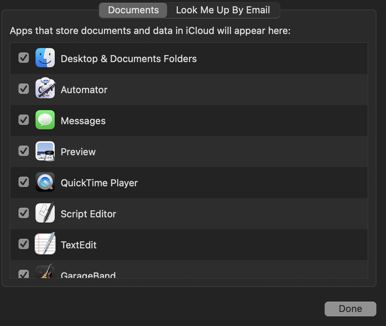Click the QuickTime Player icon
Screen dimensions: 386x326
point(45,182)
